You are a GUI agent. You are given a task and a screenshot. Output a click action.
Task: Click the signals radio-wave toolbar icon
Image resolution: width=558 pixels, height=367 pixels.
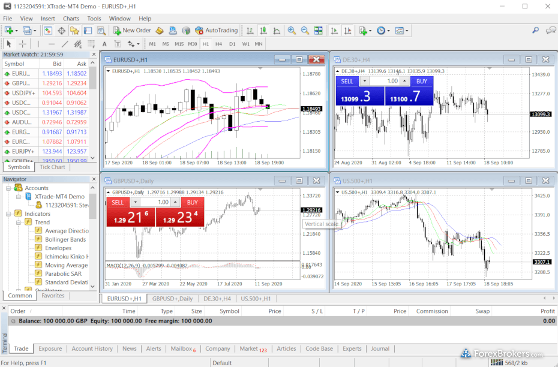pyautogui.click(x=186, y=31)
